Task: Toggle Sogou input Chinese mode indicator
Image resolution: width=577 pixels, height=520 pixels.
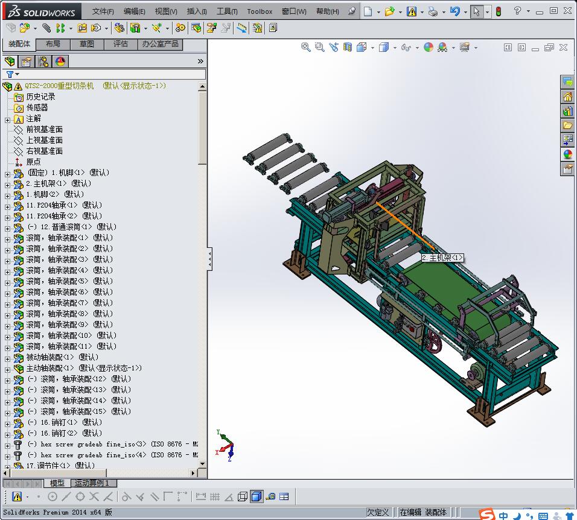Action: (503, 515)
